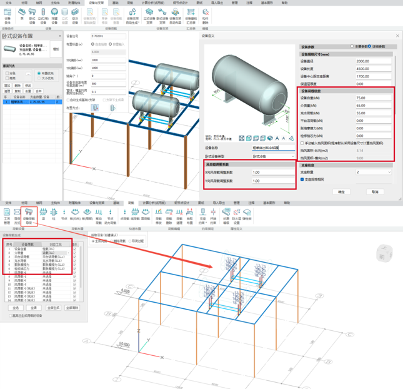Click the 确定 button in dialog
403x389 pixels.
[341, 192]
